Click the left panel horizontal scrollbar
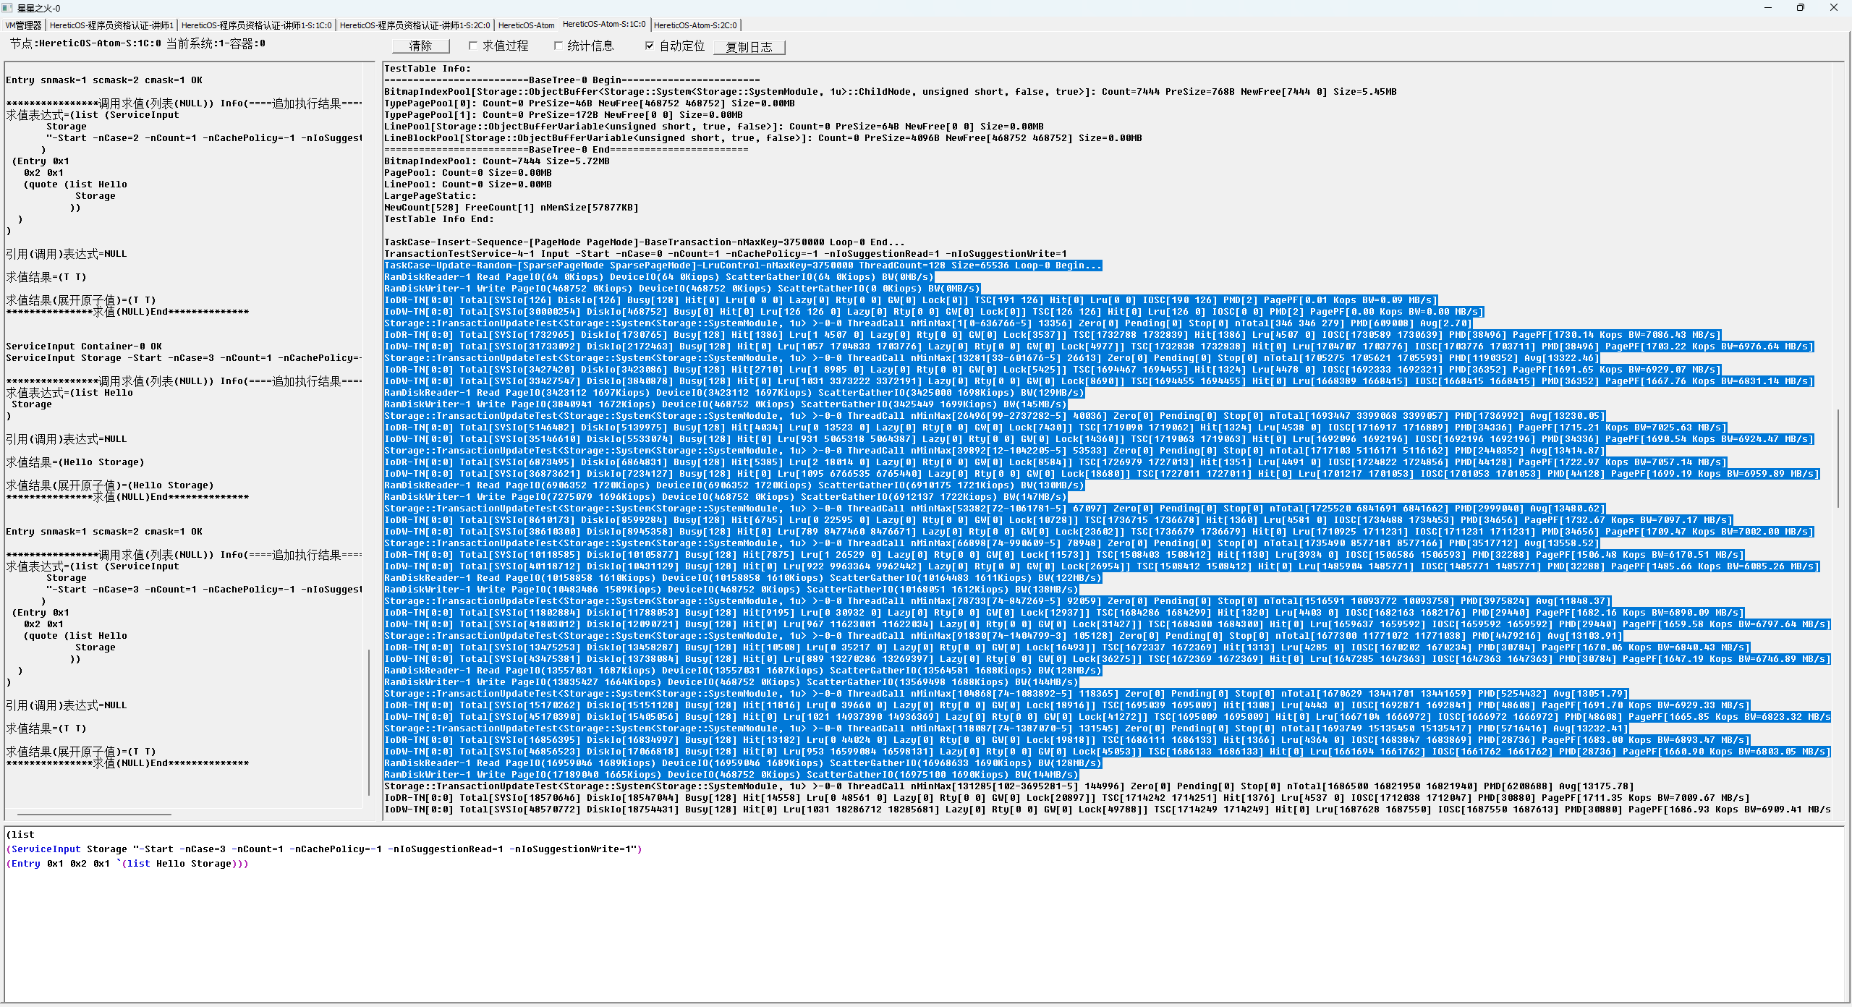This screenshot has height=1007, width=1852. tap(94, 814)
